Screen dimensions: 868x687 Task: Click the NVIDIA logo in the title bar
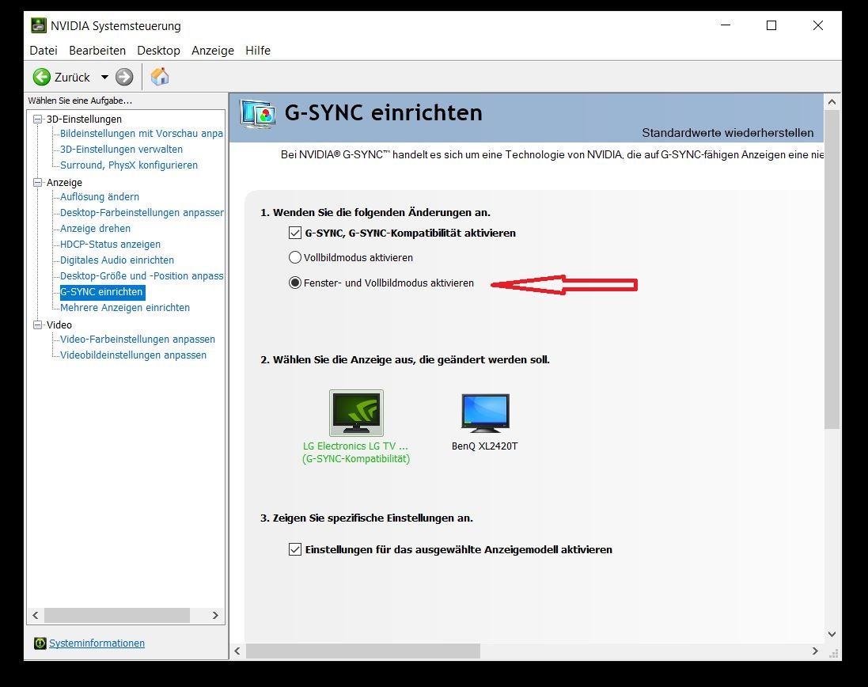[38, 25]
